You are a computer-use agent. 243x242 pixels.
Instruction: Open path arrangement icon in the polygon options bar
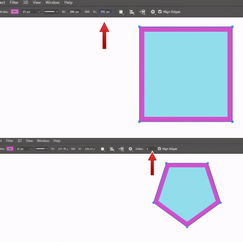point(121,149)
